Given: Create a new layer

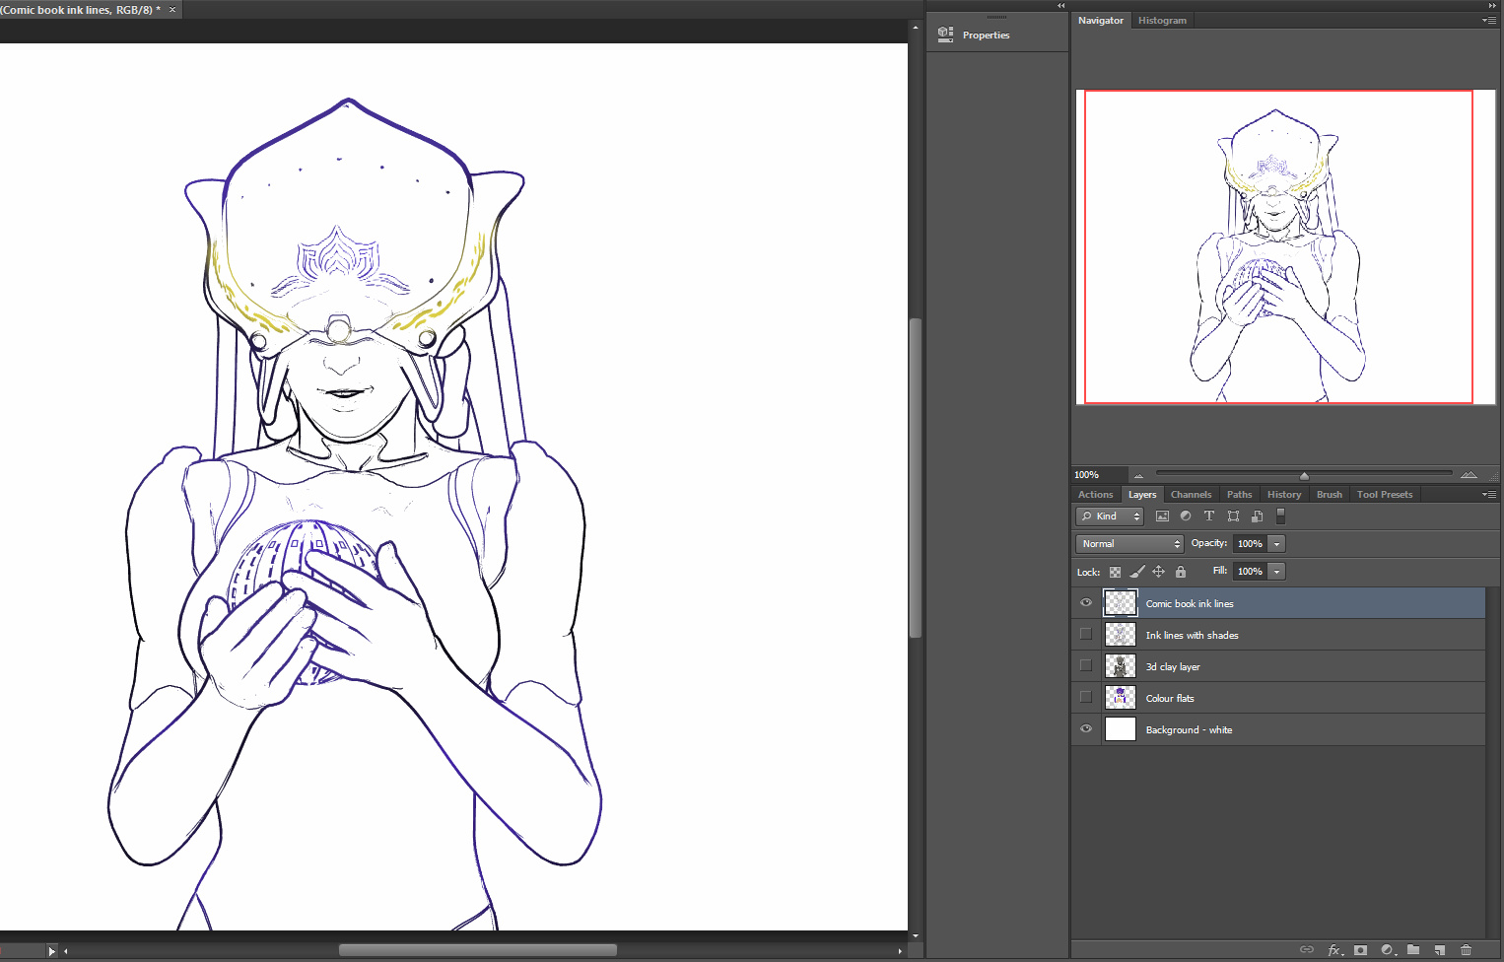Looking at the screenshot, I should click(x=1440, y=950).
